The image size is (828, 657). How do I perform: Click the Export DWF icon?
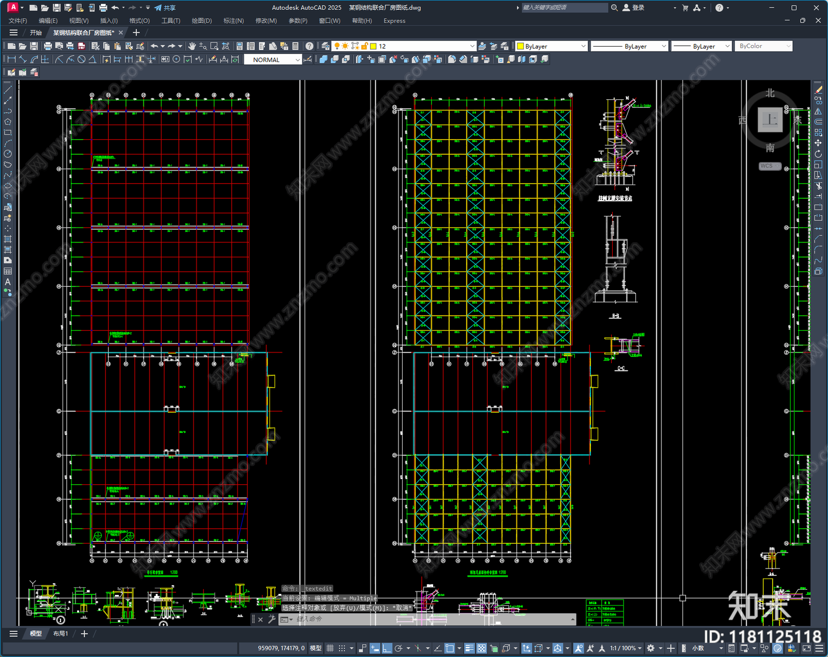[x=81, y=46]
